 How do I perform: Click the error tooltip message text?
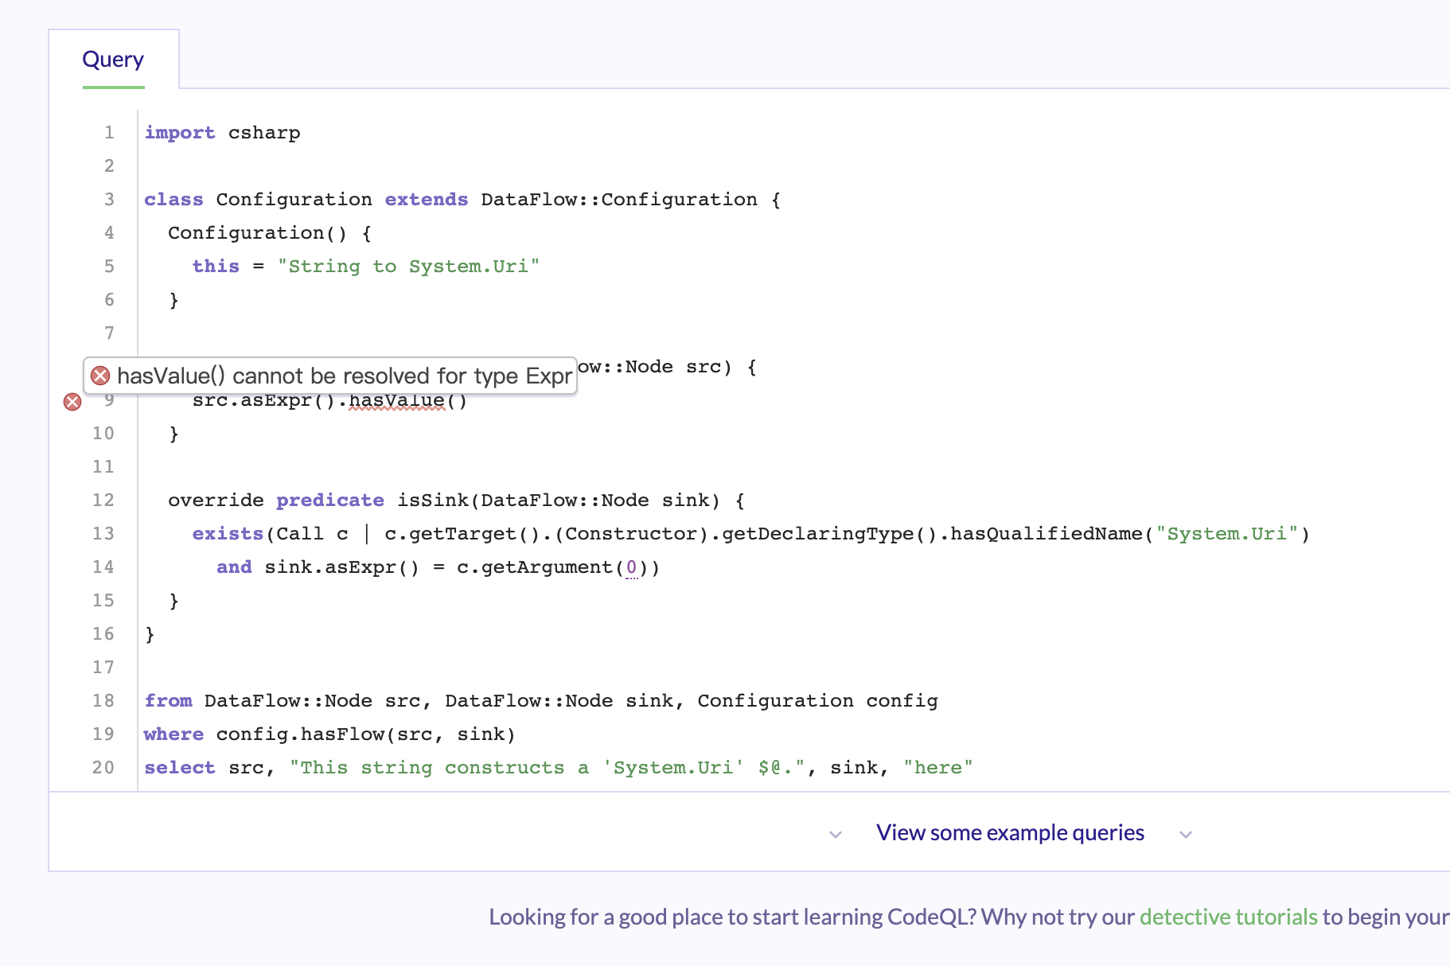(x=345, y=375)
